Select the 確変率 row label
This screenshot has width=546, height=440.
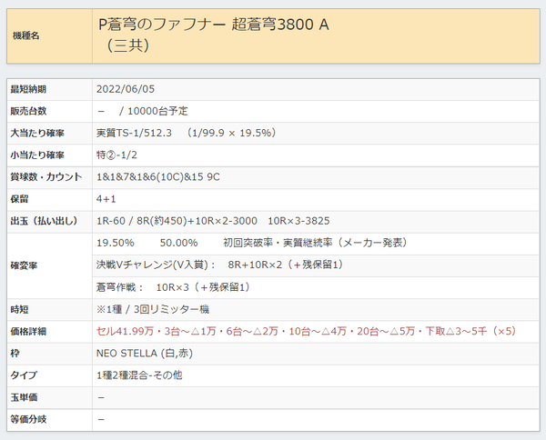click(x=24, y=265)
